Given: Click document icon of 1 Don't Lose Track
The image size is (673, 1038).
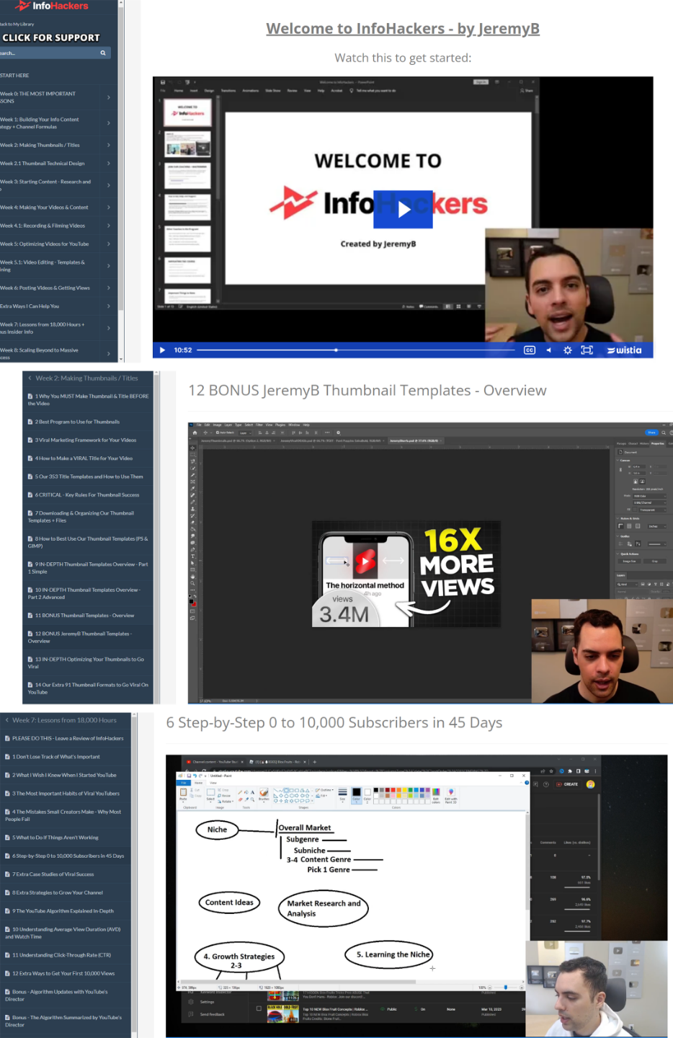Looking at the screenshot, I should (6, 757).
